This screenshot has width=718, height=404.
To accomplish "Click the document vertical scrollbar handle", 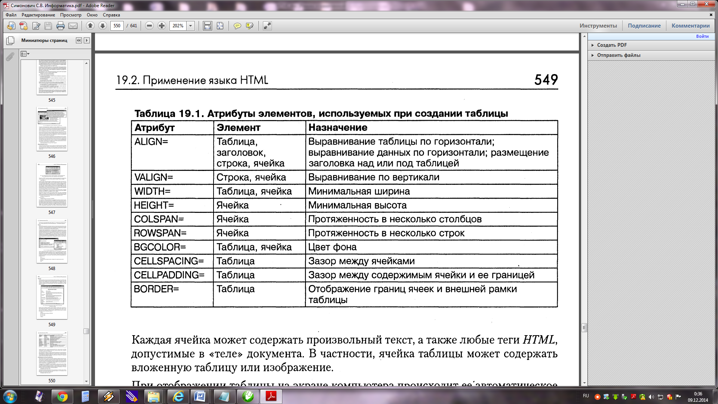I will [x=584, y=328].
